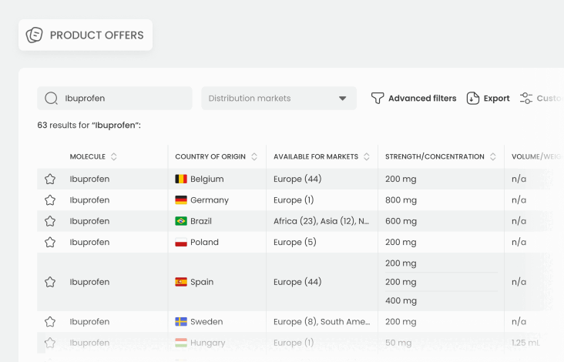
Task: Focus the Ibuprofen search field
Action: coord(123,99)
